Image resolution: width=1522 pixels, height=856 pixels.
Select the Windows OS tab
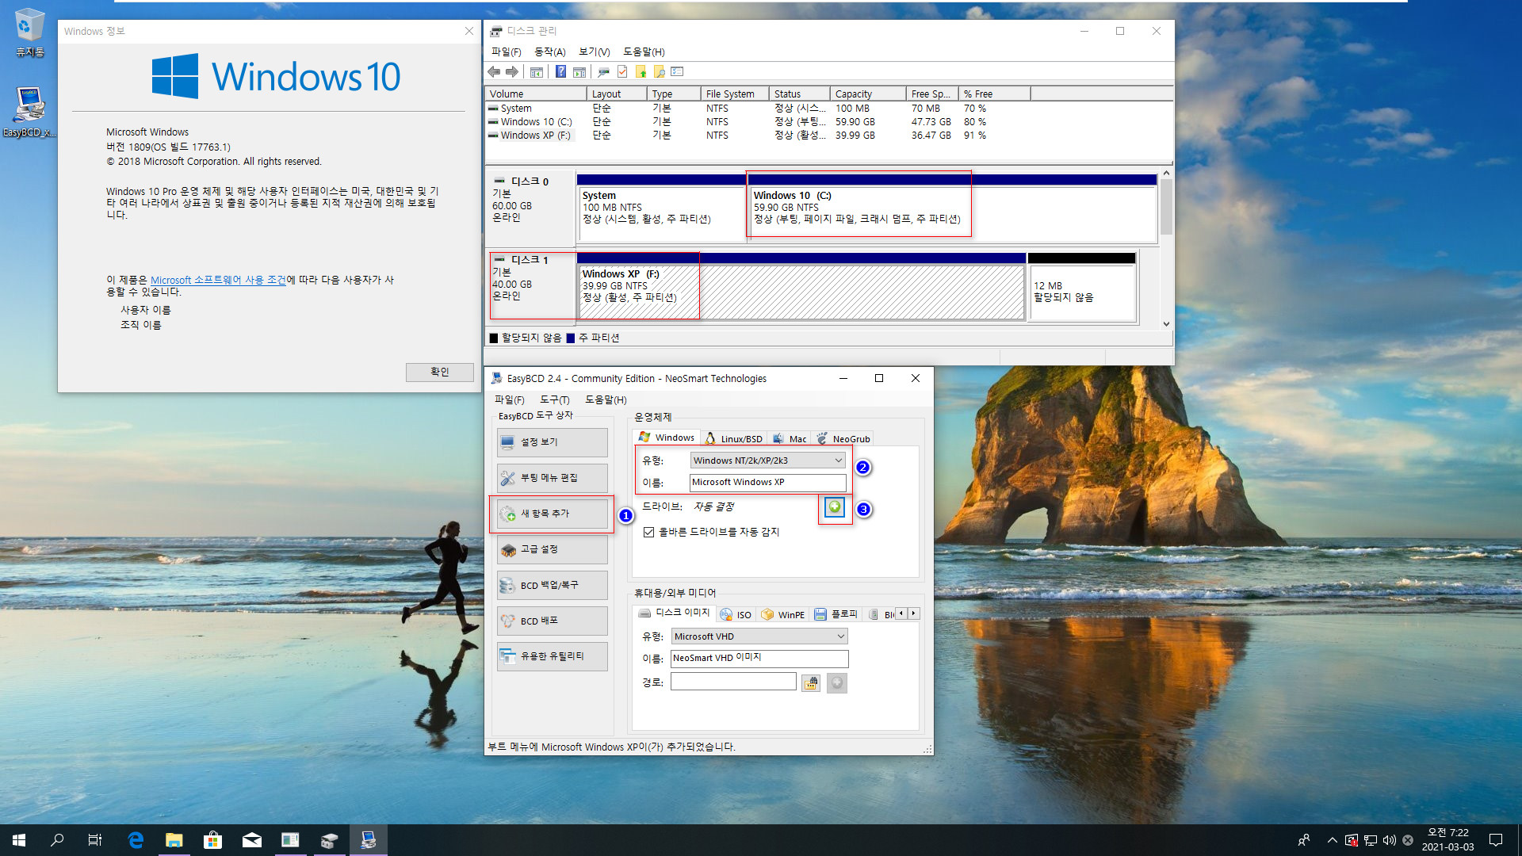pyautogui.click(x=667, y=438)
